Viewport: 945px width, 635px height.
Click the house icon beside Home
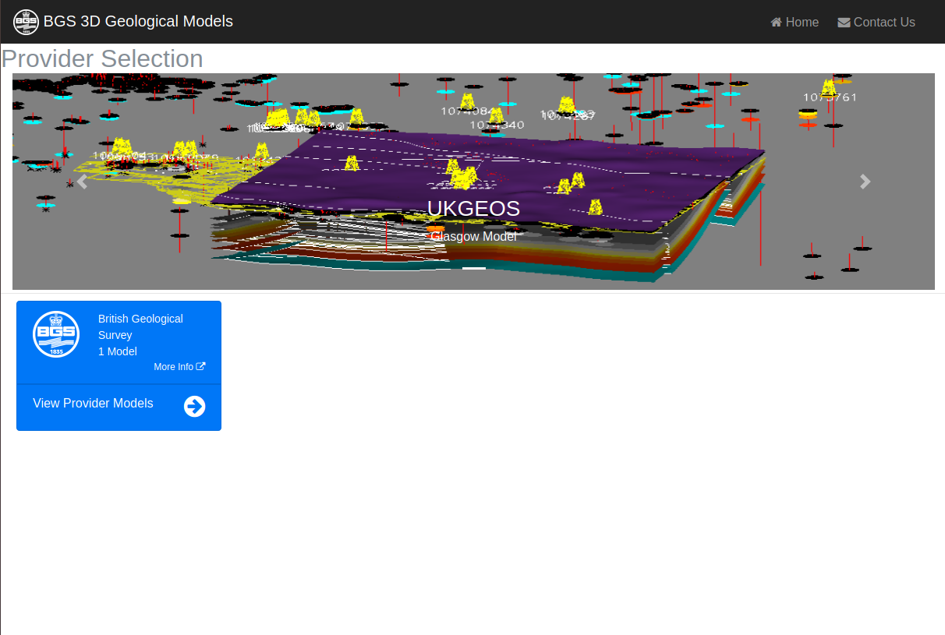point(776,23)
